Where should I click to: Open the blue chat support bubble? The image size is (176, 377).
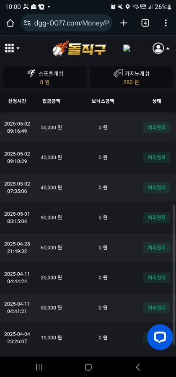160,337
